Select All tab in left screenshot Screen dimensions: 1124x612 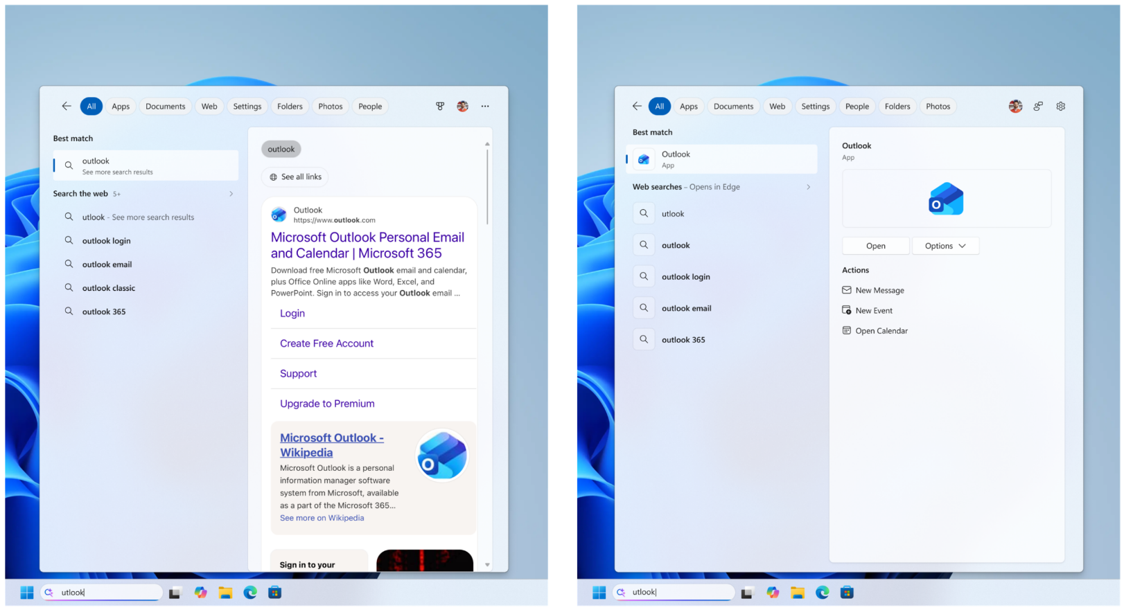pos(91,106)
